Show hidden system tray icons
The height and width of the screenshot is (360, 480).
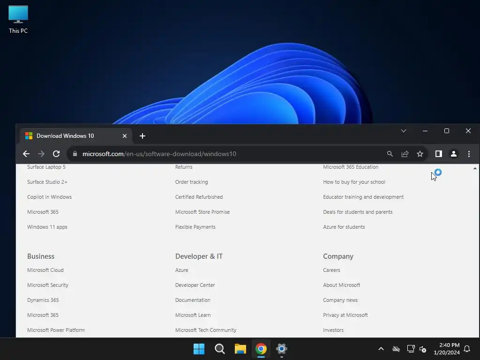(x=381, y=349)
